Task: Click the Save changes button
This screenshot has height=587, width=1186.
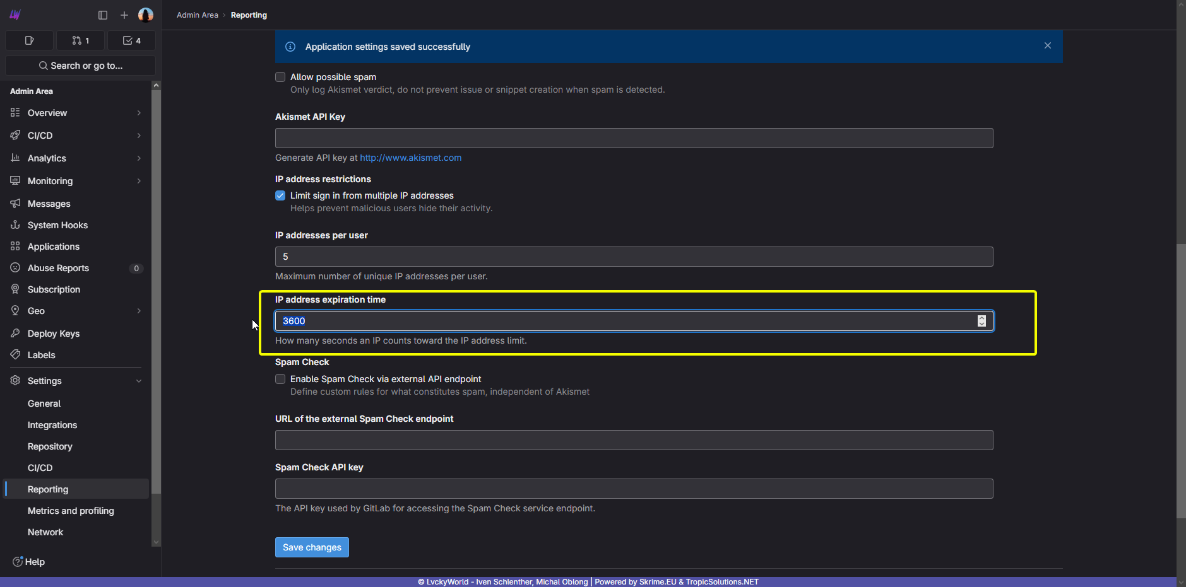Action: point(312,547)
